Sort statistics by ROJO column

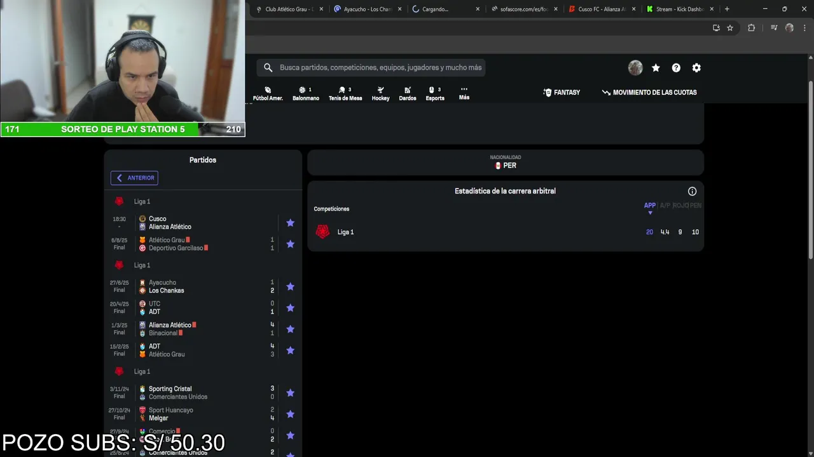680,206
